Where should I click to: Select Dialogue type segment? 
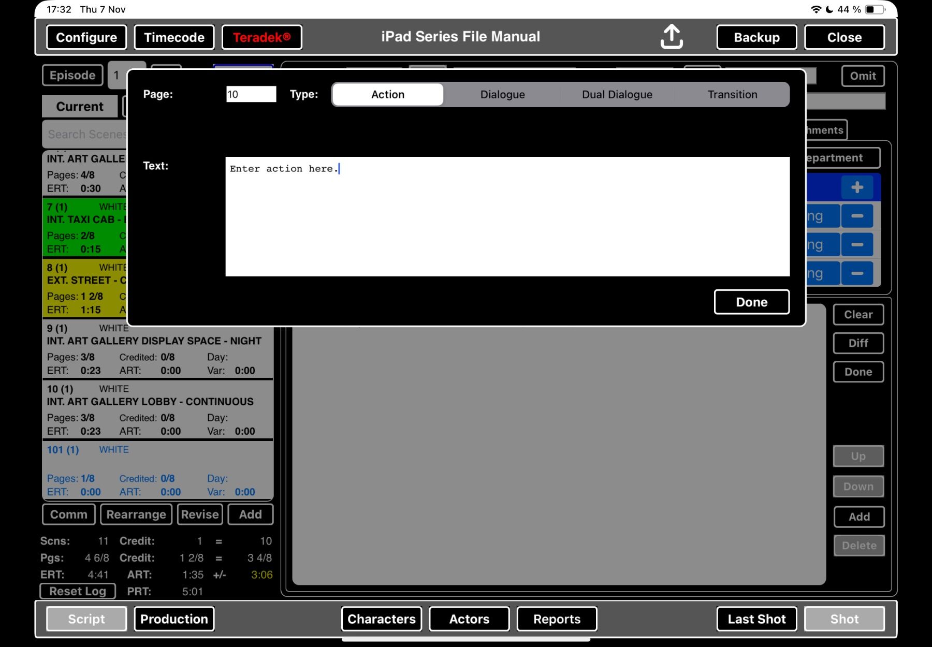(x=502, y=94)
